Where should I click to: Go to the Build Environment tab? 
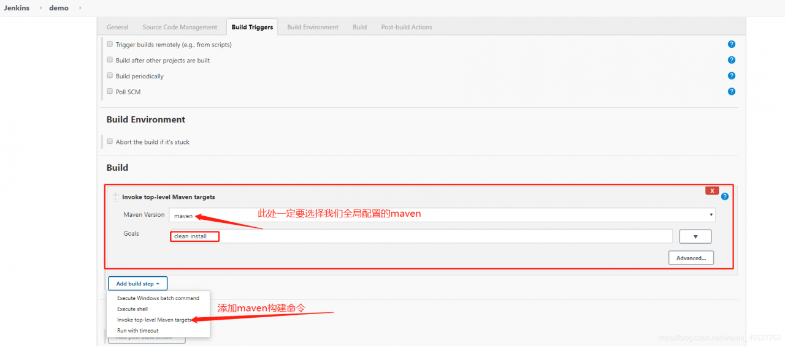tap(313, 27)
